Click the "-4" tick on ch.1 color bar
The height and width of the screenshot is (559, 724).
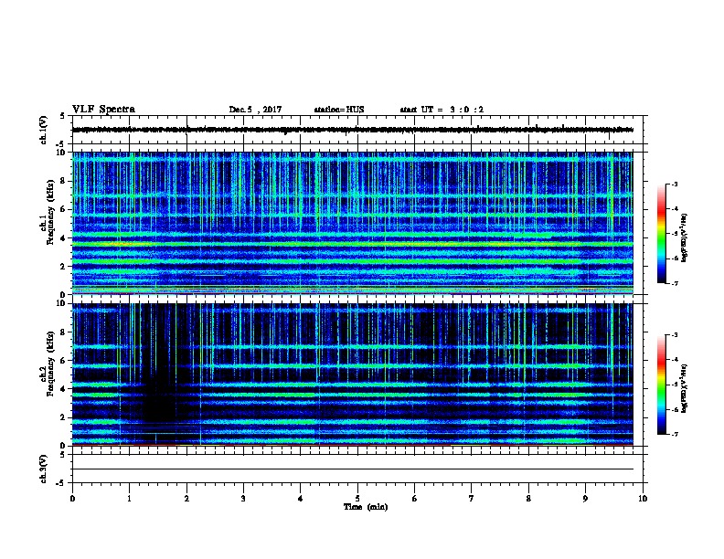point(675,209)
